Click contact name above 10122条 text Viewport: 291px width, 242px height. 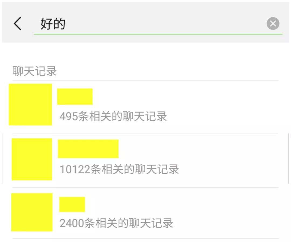tap(88, 149)
